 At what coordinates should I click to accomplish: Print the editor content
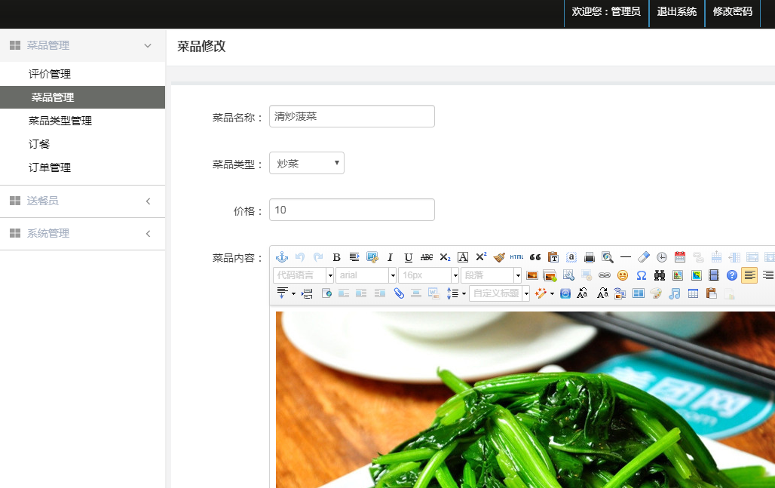pos(589,257)
